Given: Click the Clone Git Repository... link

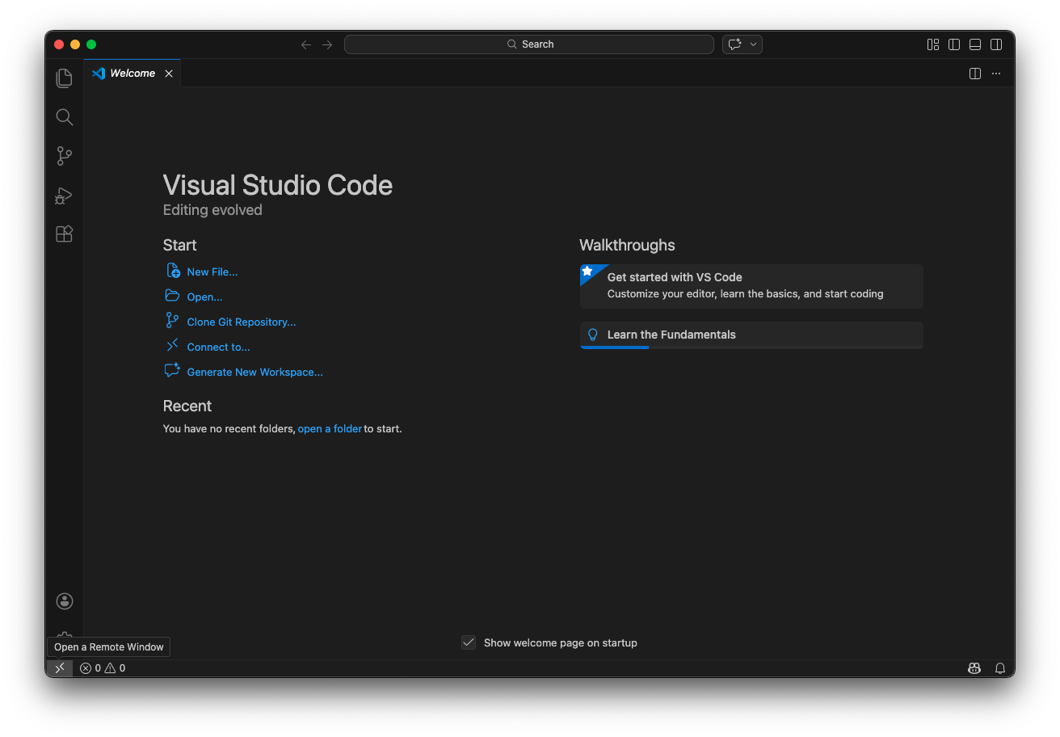Looking at the screenshot, I should [241, 322].
